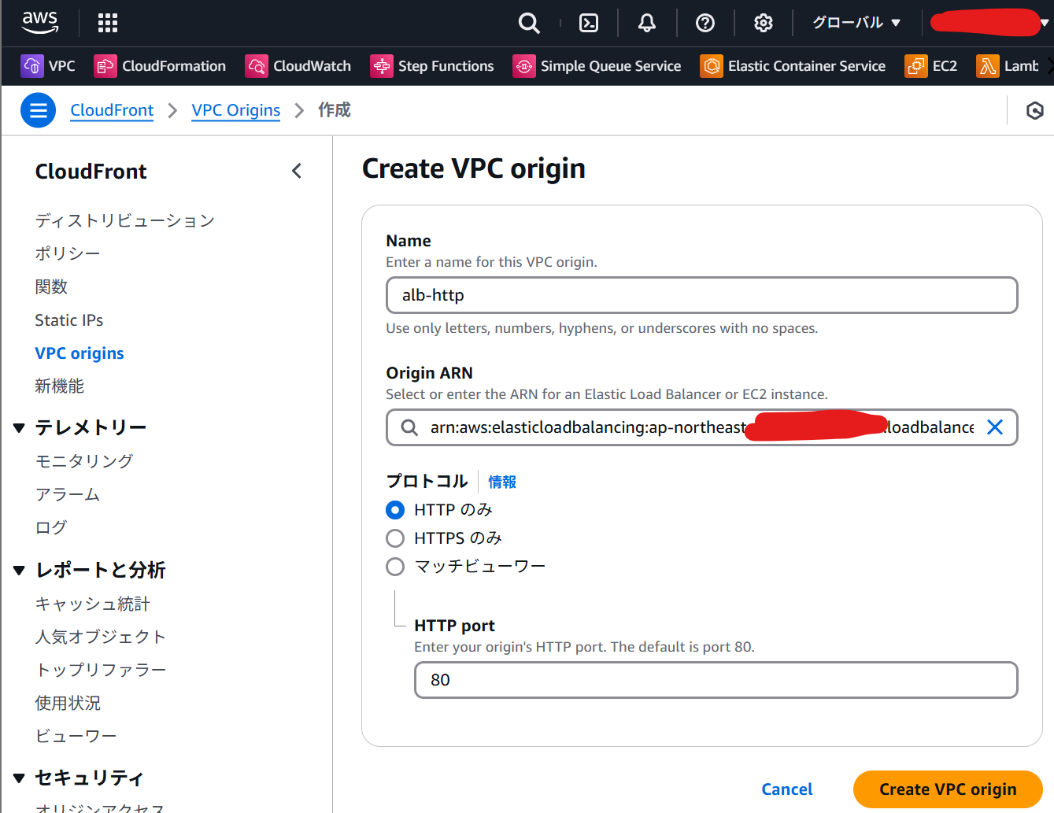This screenshot has height=813, width=1054.
Task: Open 人気オブジェクト report
Action: click(x=101, y=637)
